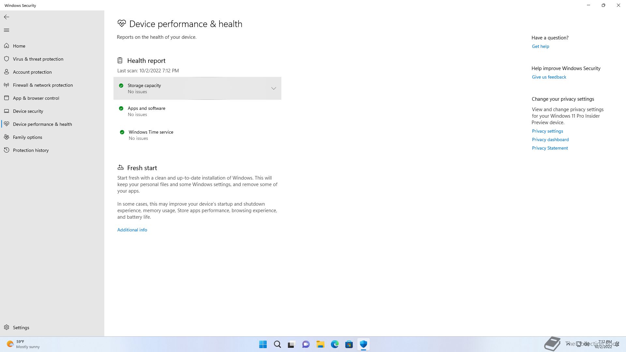
Task: Click Give us feedback link
Action: [x=549, y=77]
